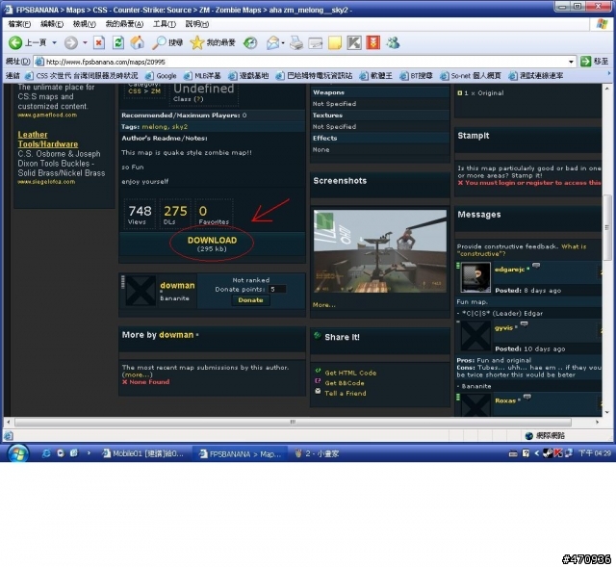Click the Steam tray icon
The image size is (616, 567).
548,453
